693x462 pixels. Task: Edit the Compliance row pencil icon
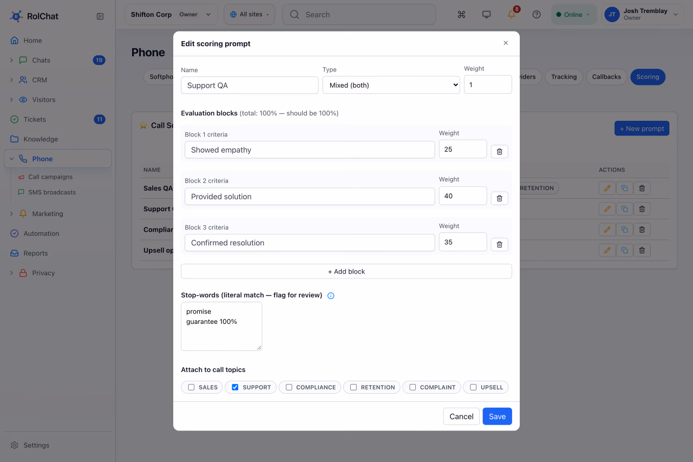pos(607,230)
